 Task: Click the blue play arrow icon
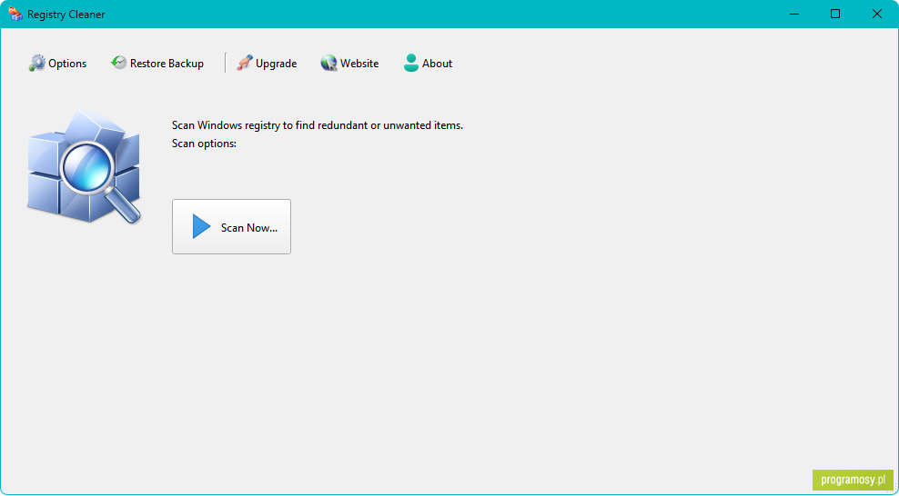[x=201, y=226]
